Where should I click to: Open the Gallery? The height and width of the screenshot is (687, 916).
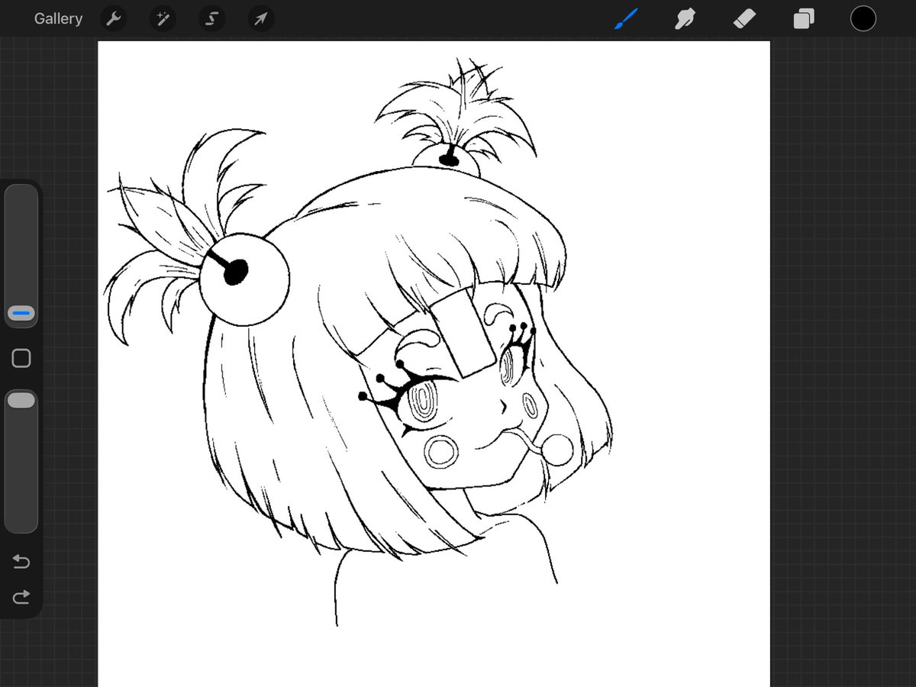click(58, 19)
